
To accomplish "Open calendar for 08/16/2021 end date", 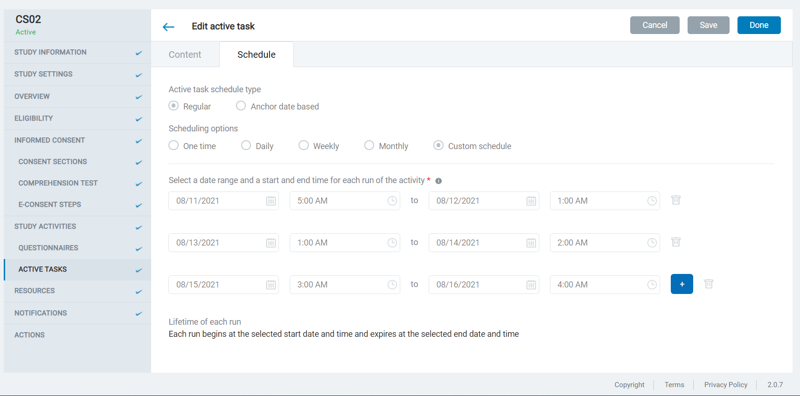I will [x=531, y=285].
